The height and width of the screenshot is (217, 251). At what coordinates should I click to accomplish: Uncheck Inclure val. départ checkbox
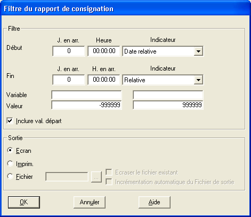[10, 121]
